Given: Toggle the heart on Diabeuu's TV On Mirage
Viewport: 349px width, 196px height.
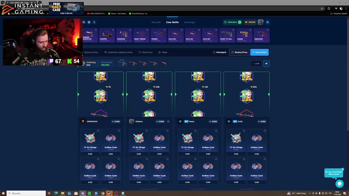Looking at the screenshot, I should click(146, 131).
